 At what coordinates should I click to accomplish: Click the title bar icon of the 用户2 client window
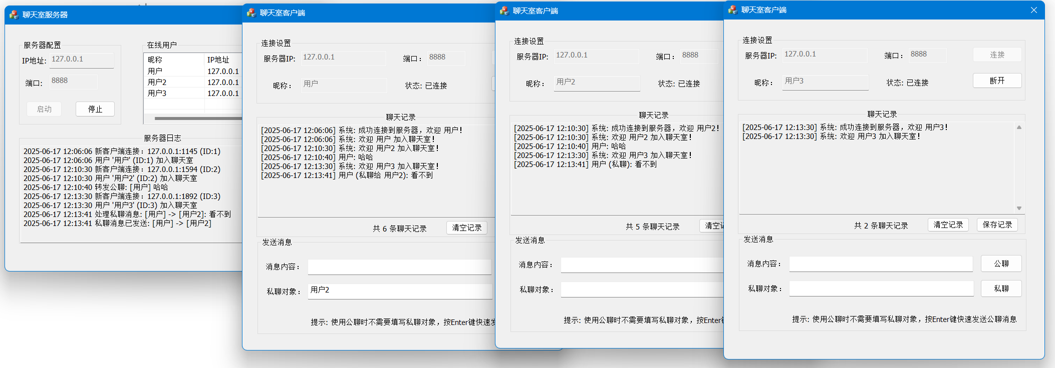pos(504,11)
